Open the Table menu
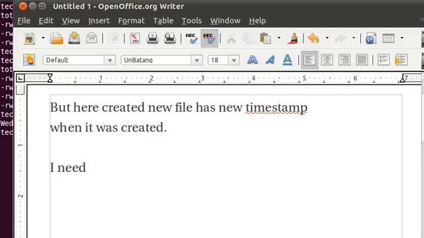 click(164, 20)
